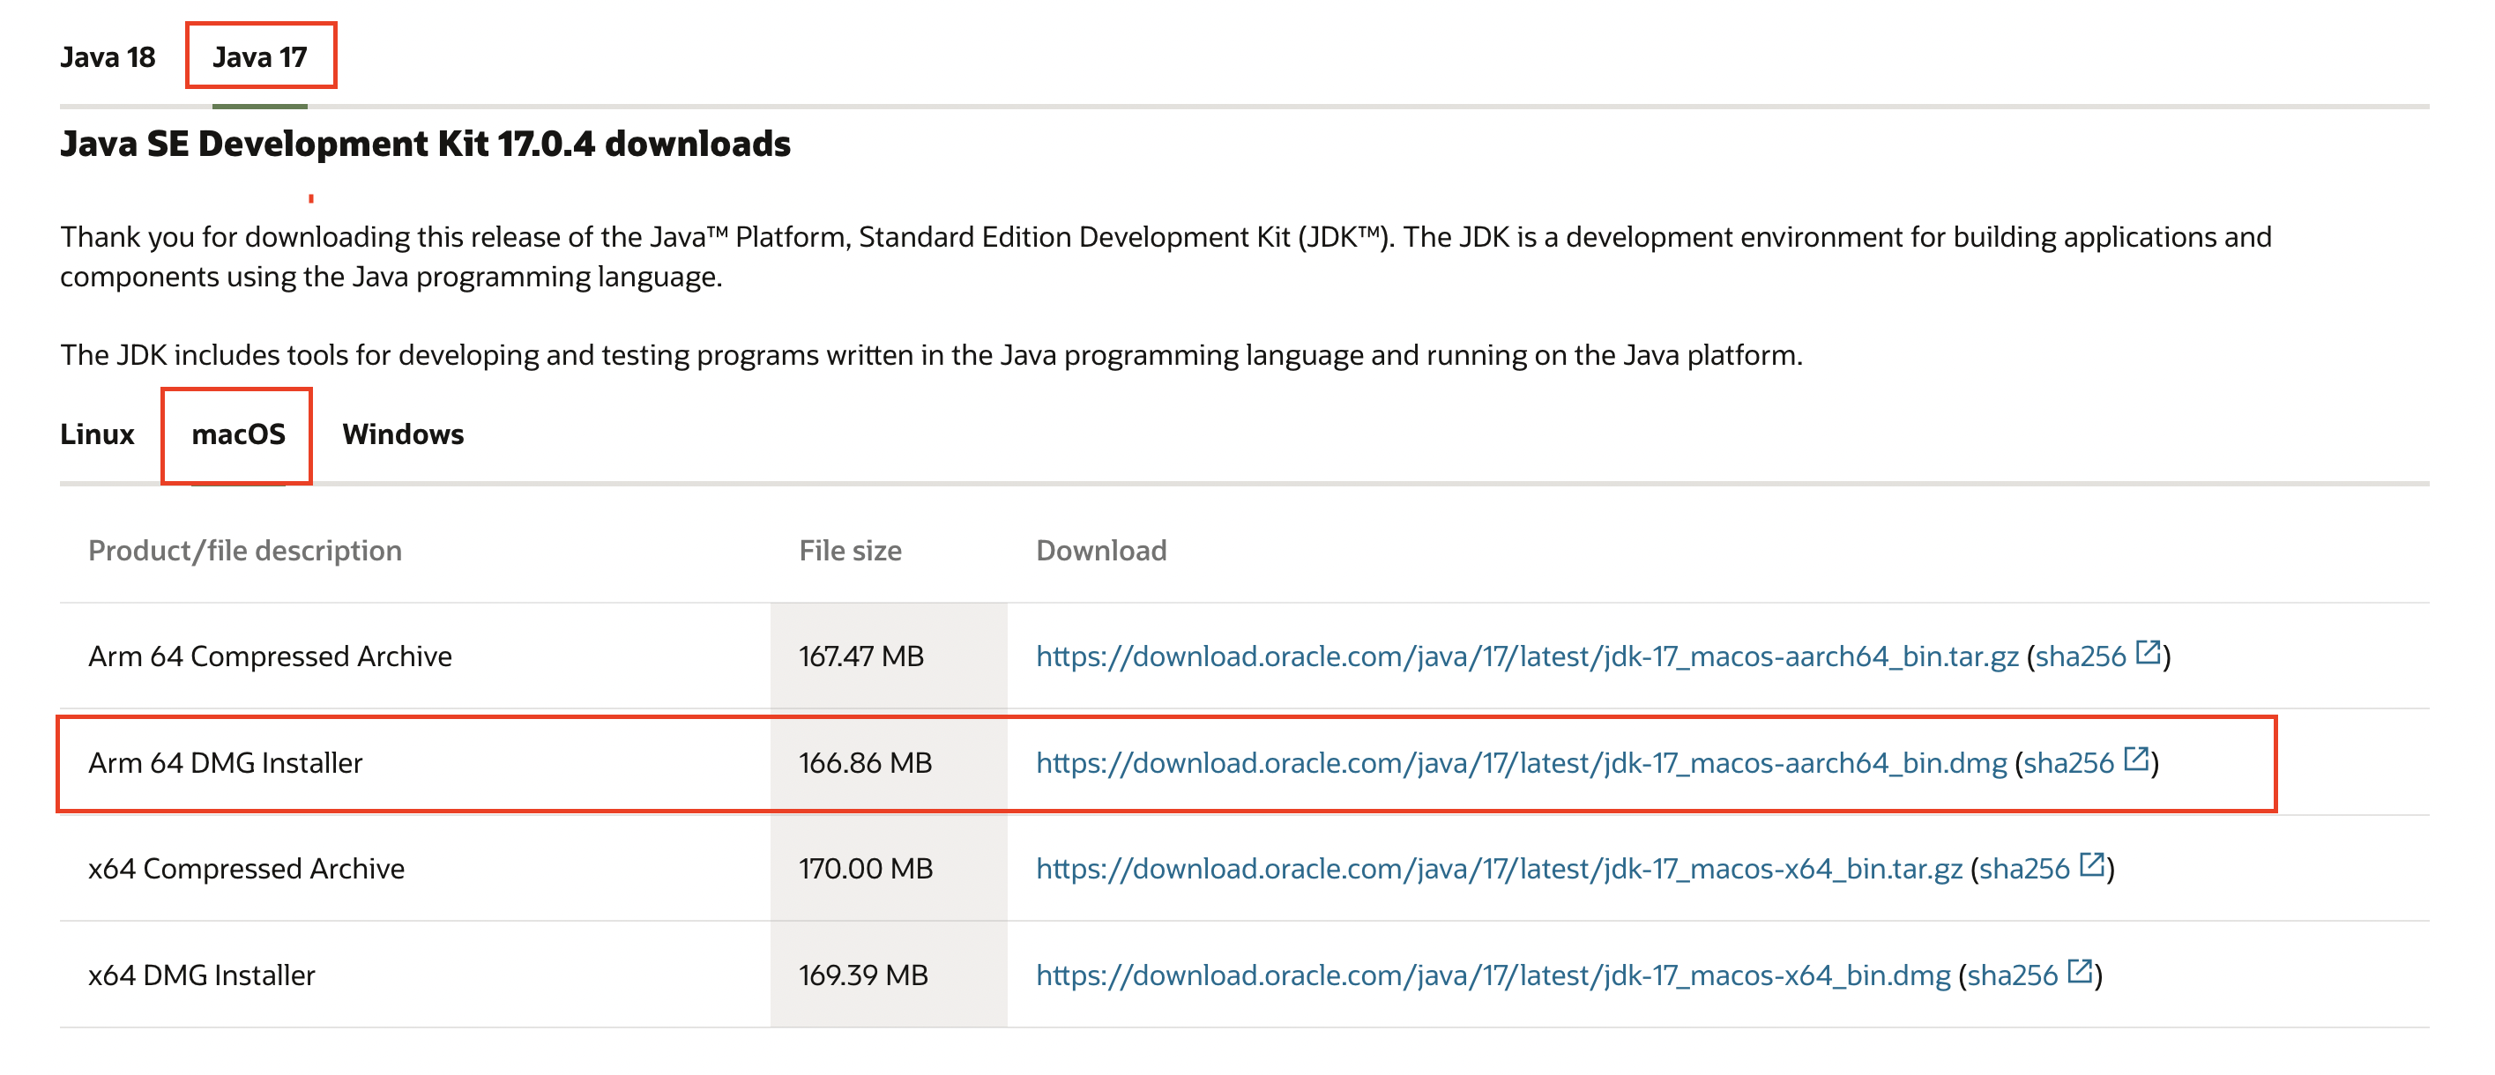Click the Arm 64 DMG Installer description
The image size is (2495, 1075).
(x=226, y=763)
